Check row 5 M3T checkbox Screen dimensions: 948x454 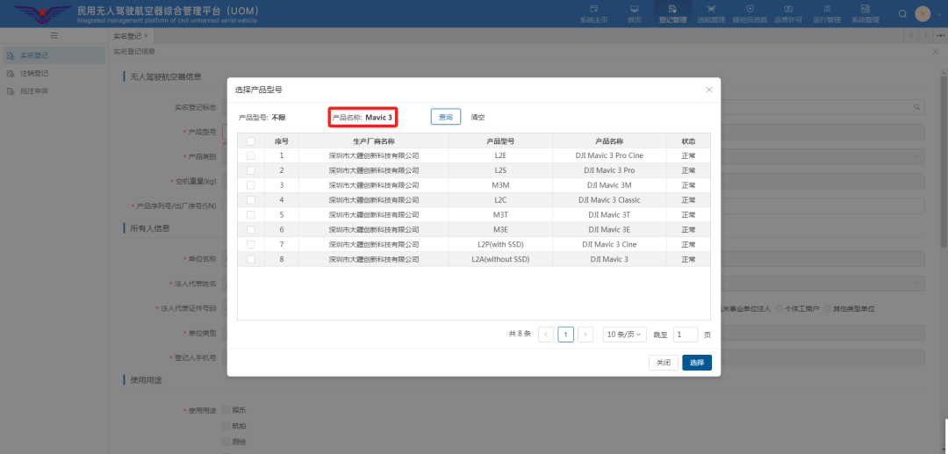251,214
